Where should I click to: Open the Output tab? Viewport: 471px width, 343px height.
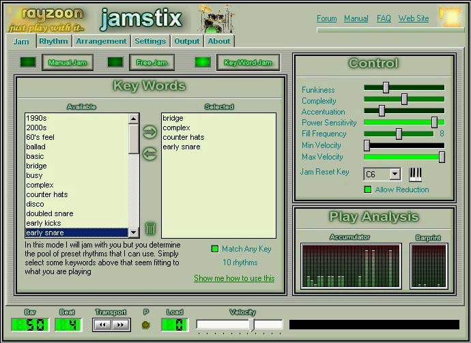tap(187, 41)
